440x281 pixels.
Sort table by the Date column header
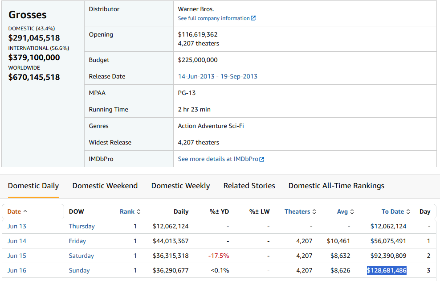click(x=14, y=211)
